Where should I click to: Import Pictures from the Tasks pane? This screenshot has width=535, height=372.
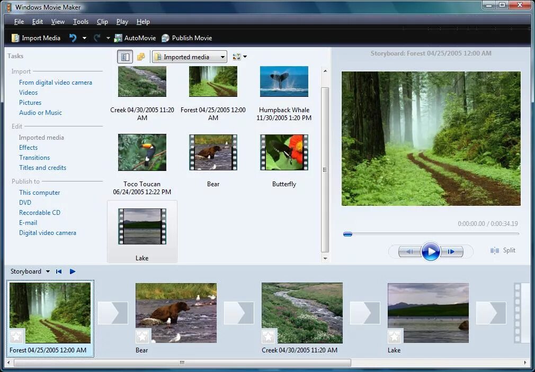(x=30, y=103)
